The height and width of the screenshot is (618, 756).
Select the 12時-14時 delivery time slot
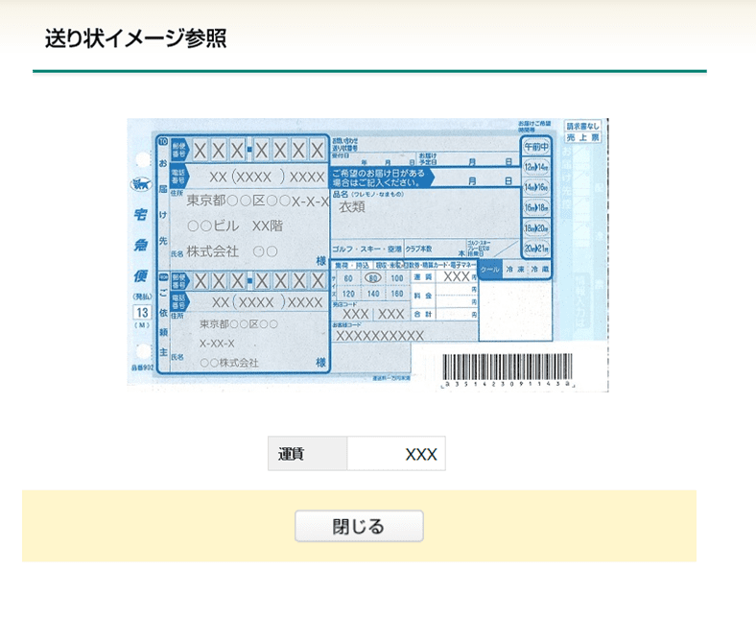click(535, 166)
